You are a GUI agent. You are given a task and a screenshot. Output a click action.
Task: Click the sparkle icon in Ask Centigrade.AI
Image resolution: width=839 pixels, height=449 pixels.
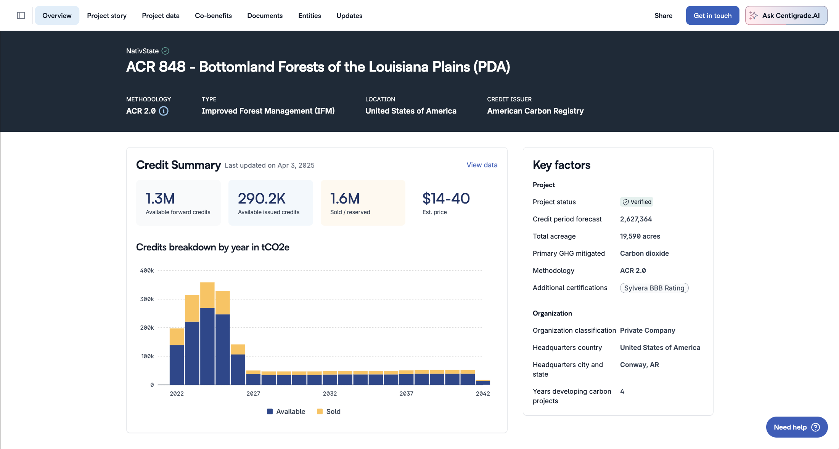pos(754,16)
